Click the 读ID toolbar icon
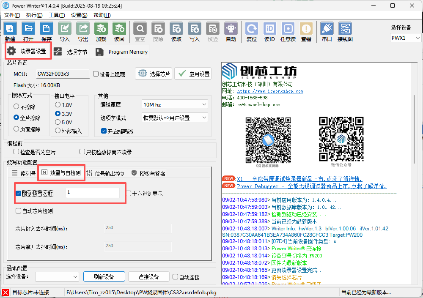 click(x=270, y=29)
